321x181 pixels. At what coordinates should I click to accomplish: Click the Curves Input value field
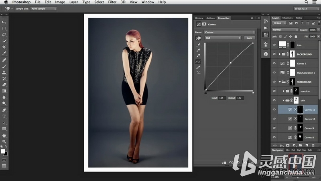pos(222,98)
